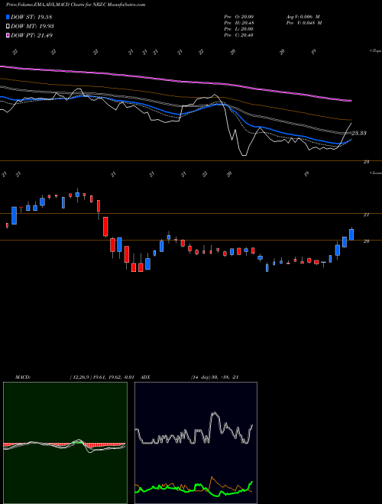Click the 'Pre H: 20.48' value
The width and height of the screenshot is (382, 504).
pos(238,23)
